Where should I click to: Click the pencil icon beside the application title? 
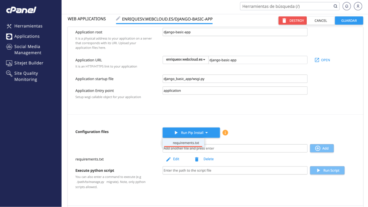[x=118, y=19]
